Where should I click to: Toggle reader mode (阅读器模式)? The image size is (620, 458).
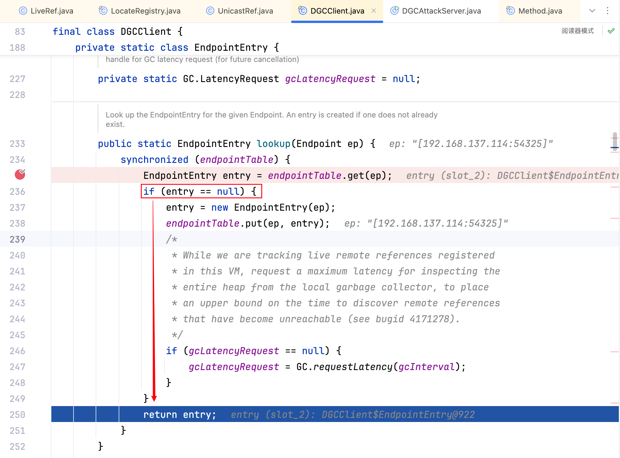pos(577,31)
